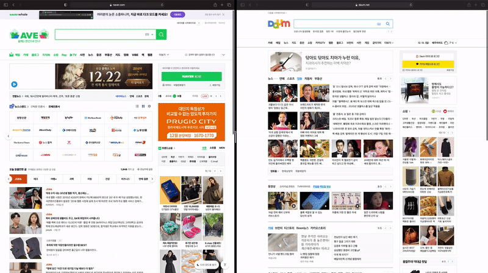Open Naver TV from the navigation bar
This screenshot has width=488, height=273.
tap(73, 55)
